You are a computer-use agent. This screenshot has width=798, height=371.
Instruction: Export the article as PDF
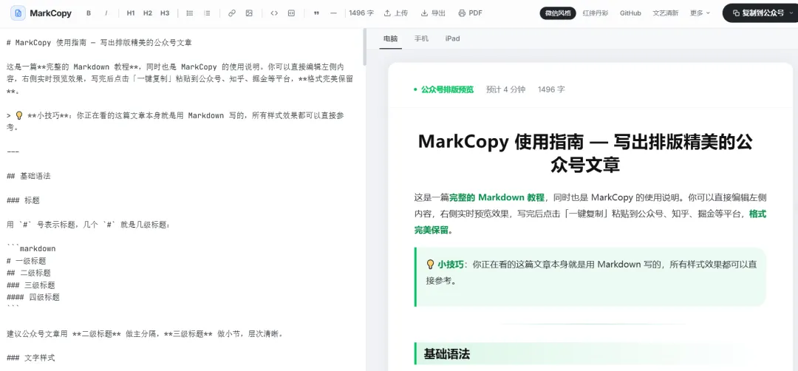click(x=470, y=13)
